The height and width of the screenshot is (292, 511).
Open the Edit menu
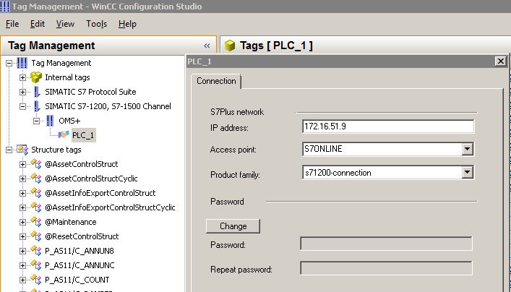(x=38, y=24)
